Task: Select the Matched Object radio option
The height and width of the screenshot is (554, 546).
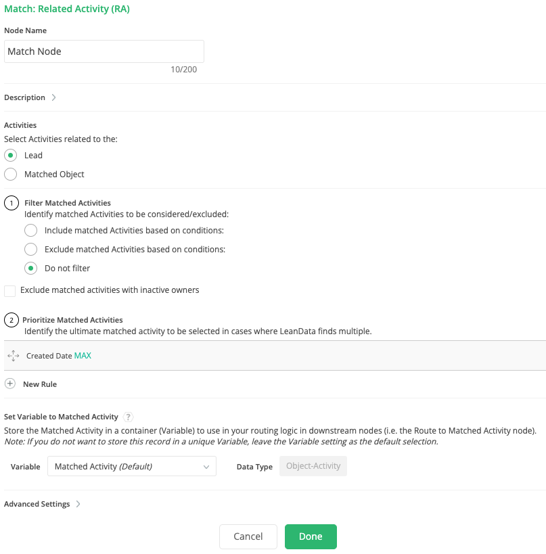Action: pyautogui.click(x=11, y=174)
